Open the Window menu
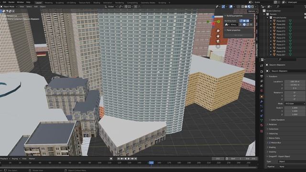This screenshot has height=172, width=306. pyautogui.click(x=20, y=2)
